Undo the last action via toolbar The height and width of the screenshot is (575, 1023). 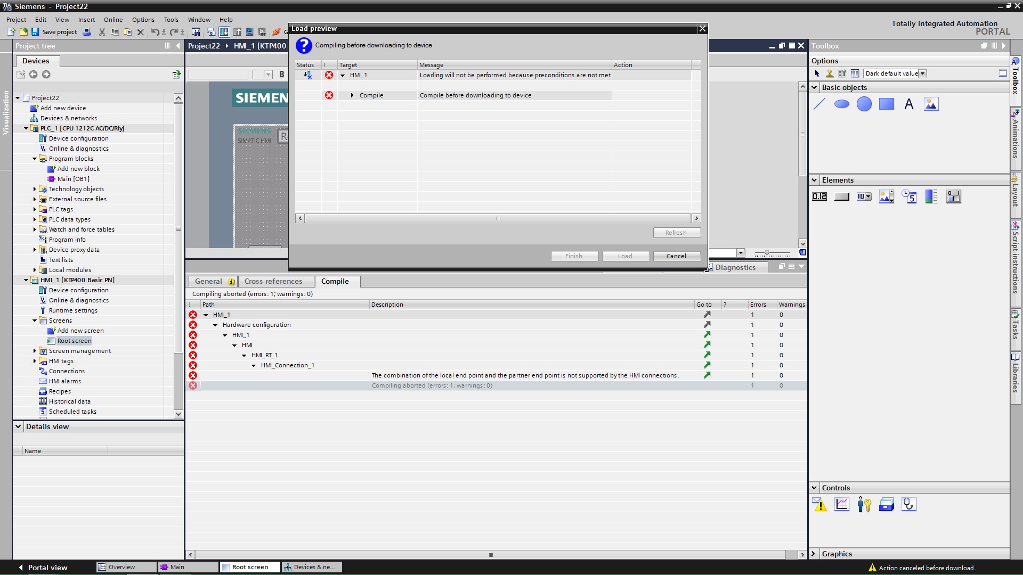point(155,32)
